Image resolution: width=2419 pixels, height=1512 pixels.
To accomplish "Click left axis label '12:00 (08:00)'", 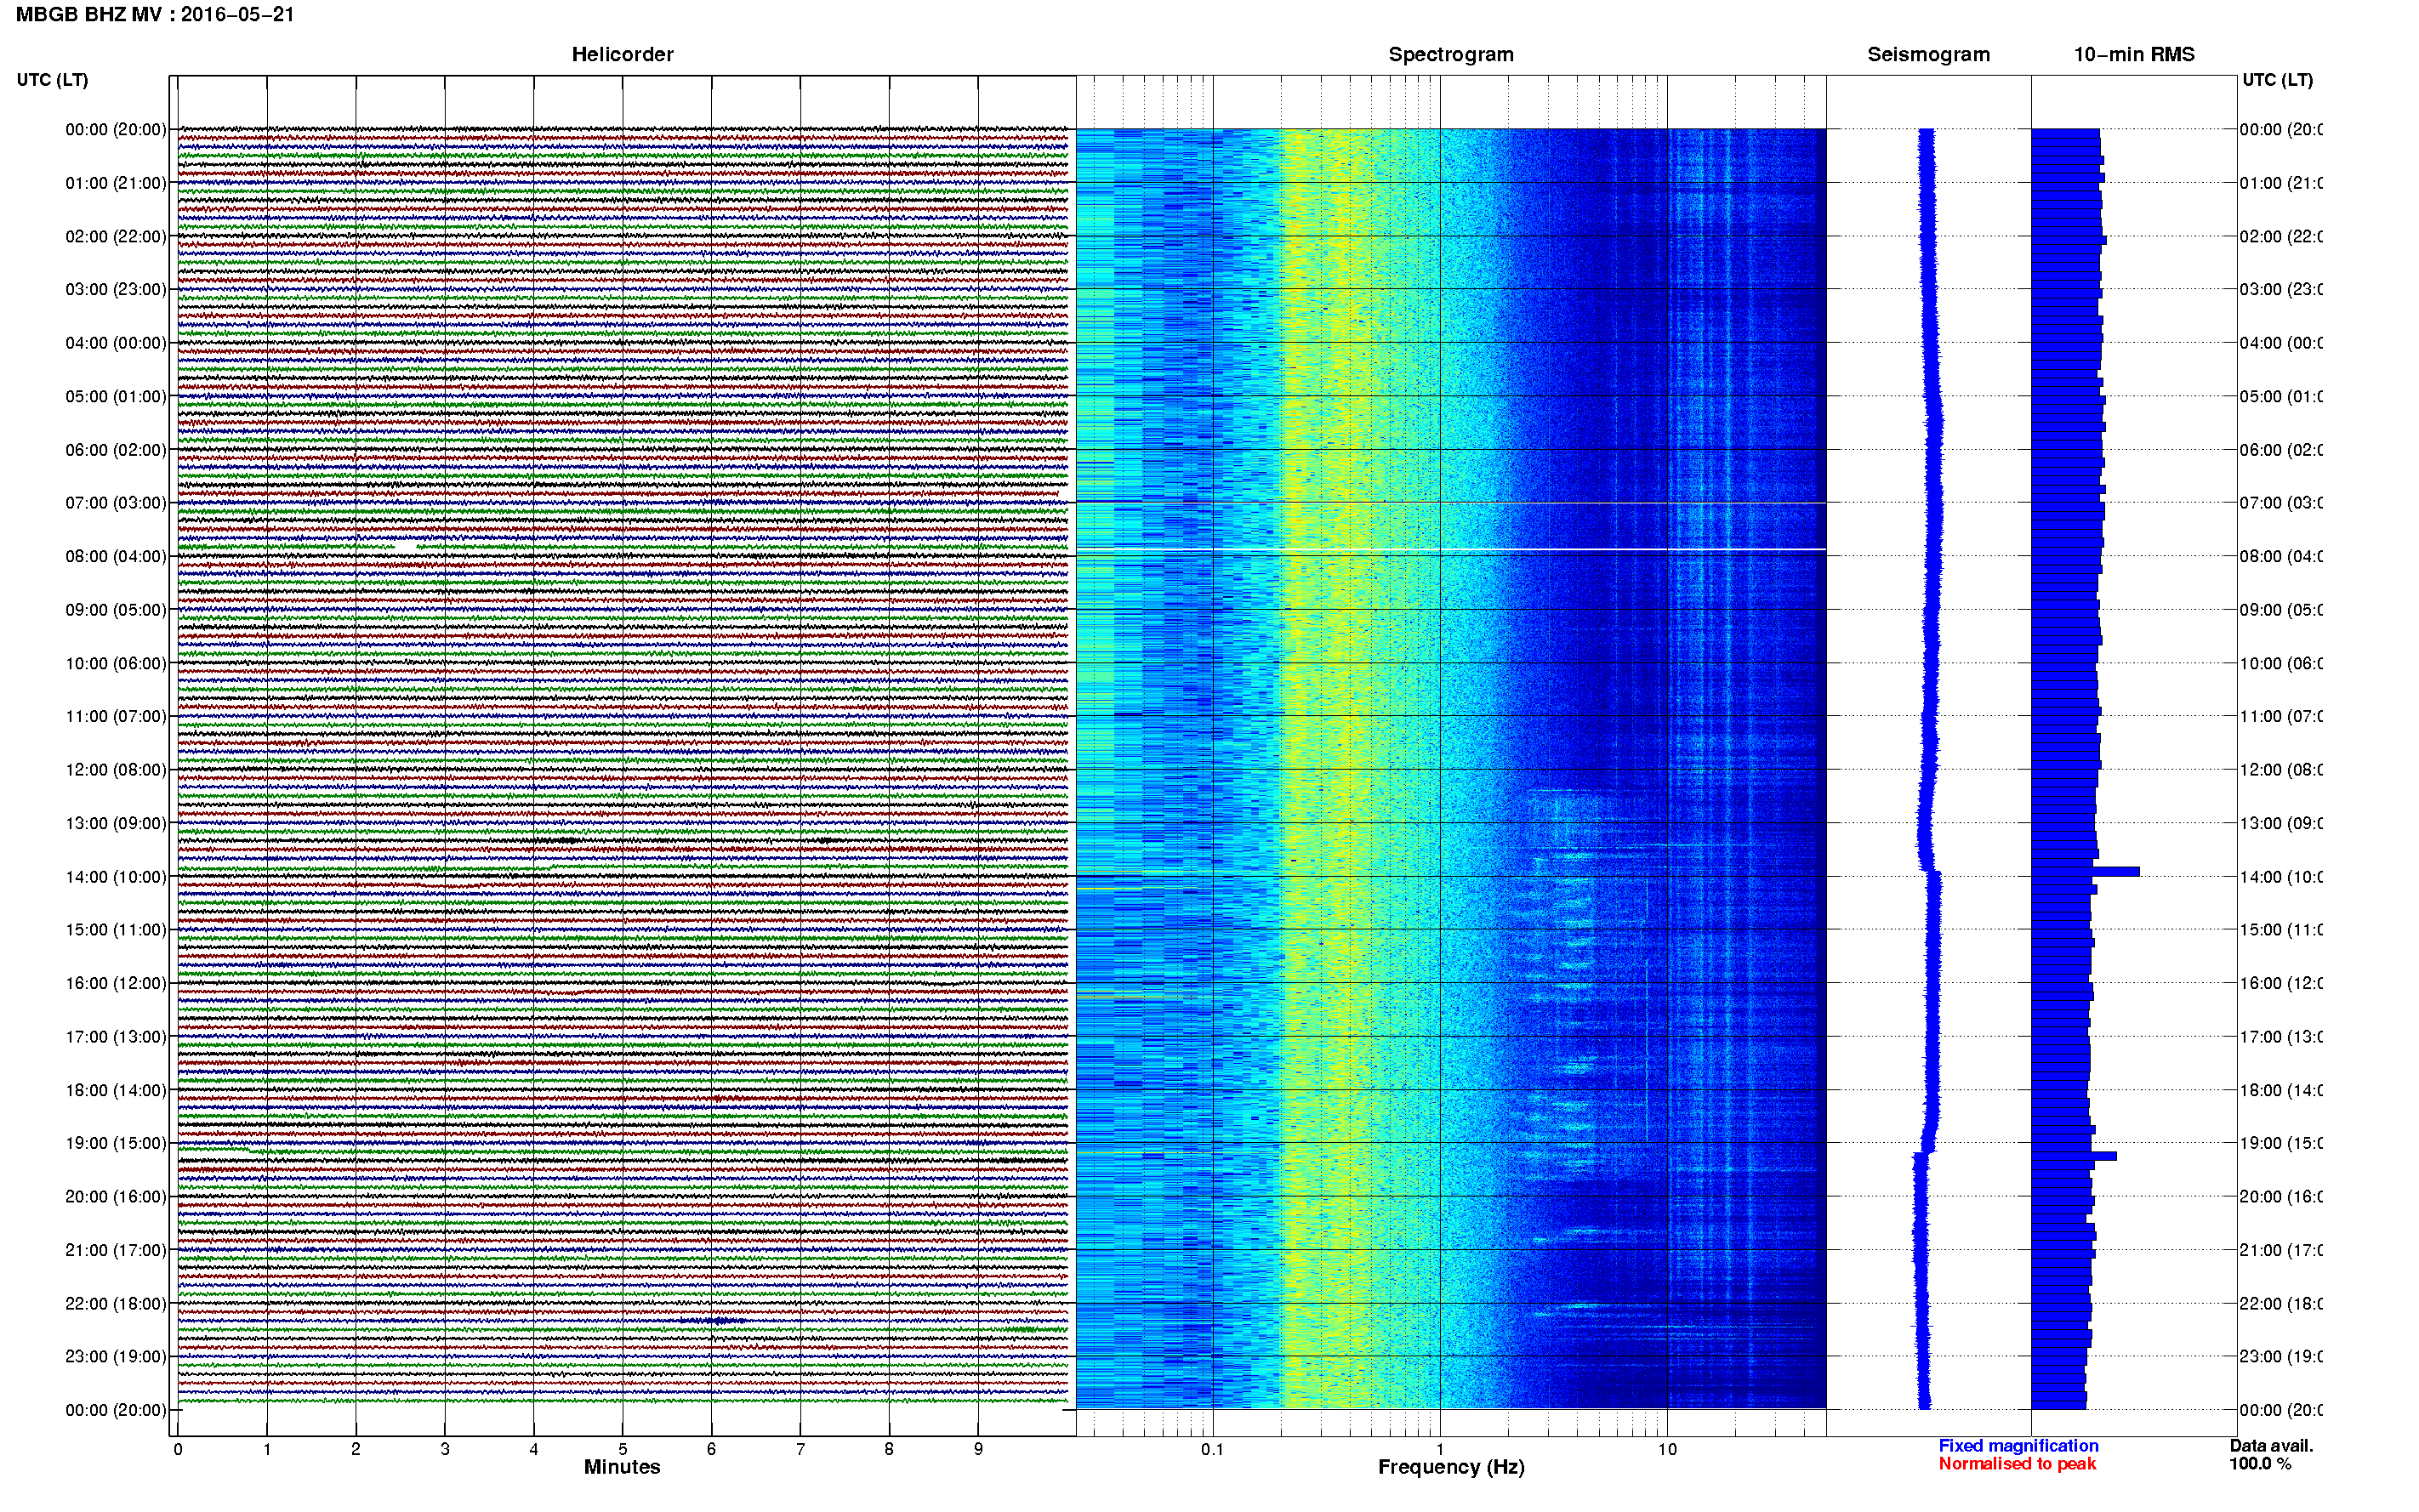I will (116, 770).
